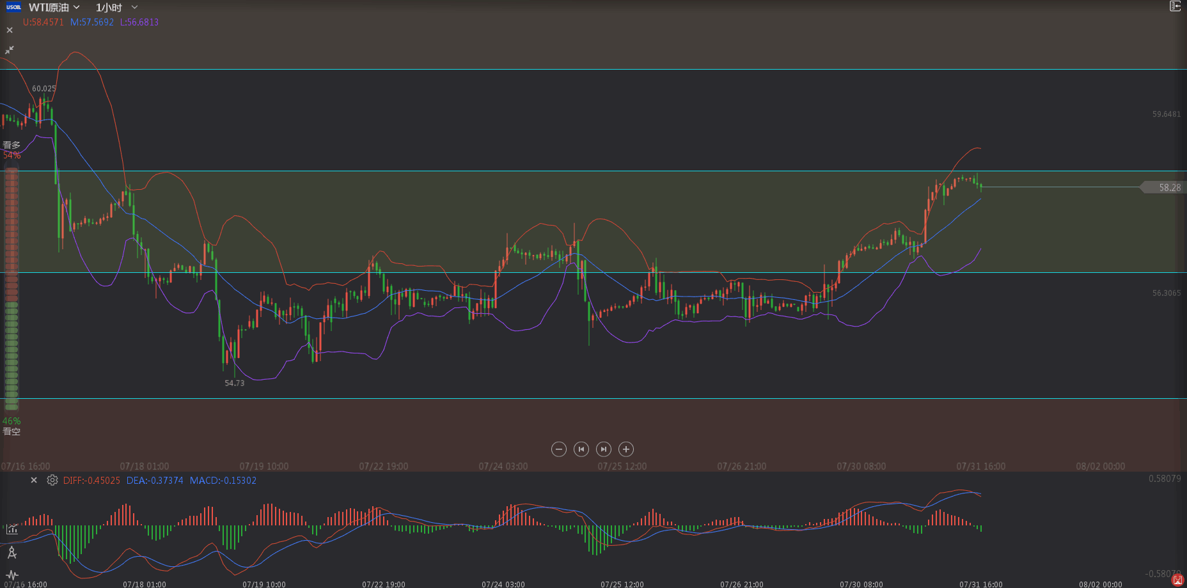Image resolution: width=1187 pixels, height=588 pixels.
Task: Click the DIFF:-0.45025 value
Action: point(91,481)
